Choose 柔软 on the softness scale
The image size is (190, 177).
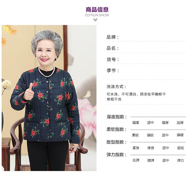pyautogui.click(x=135, y=135)
